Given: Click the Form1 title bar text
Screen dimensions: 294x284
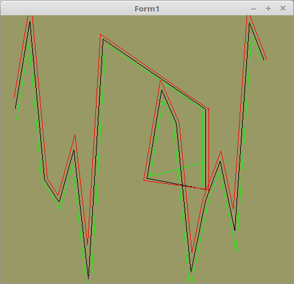Looking at the screenshot, I should tap(147, 9).
